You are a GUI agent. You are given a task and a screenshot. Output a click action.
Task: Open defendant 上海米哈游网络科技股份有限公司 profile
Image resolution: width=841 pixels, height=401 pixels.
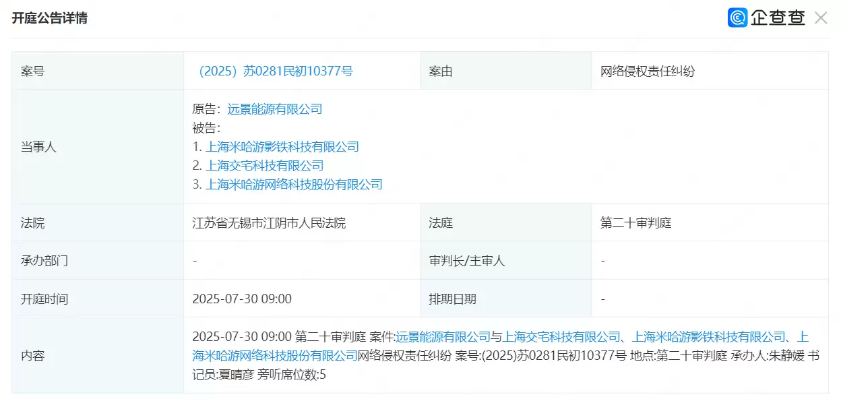click(294, 184)
